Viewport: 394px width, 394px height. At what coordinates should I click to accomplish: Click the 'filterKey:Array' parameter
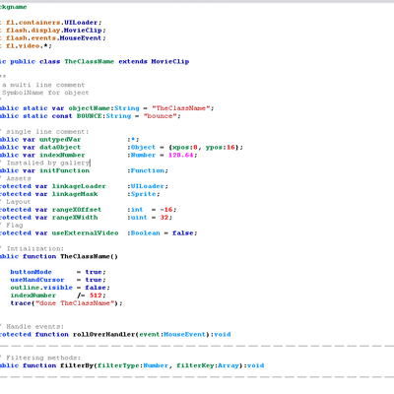208,365
